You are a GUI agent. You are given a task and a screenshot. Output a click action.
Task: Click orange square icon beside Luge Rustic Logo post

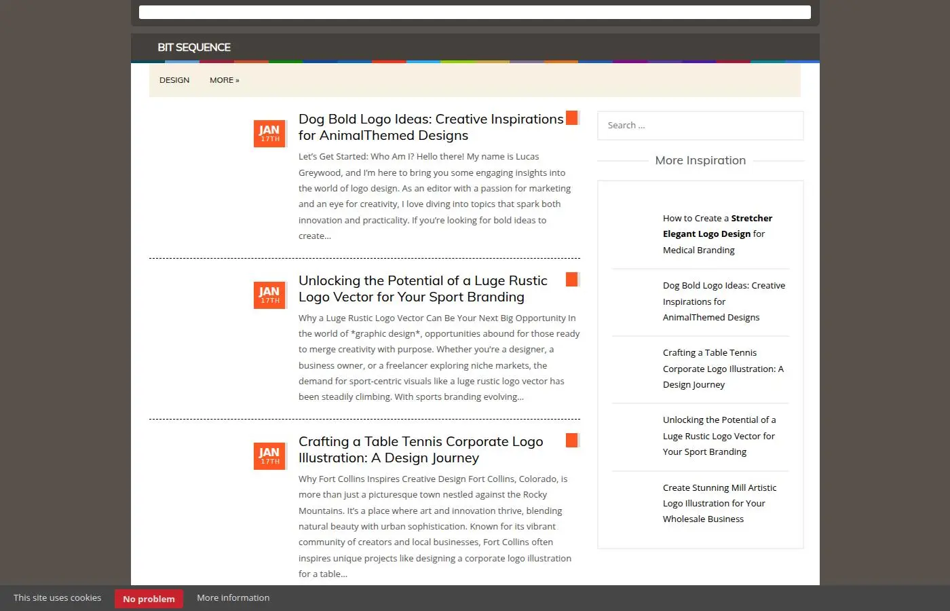572,280
